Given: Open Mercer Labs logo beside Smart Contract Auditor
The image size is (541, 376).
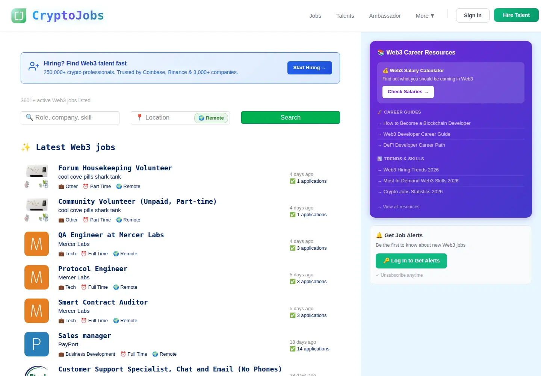Looking at the screenshot, I should [x=36, y=311].
